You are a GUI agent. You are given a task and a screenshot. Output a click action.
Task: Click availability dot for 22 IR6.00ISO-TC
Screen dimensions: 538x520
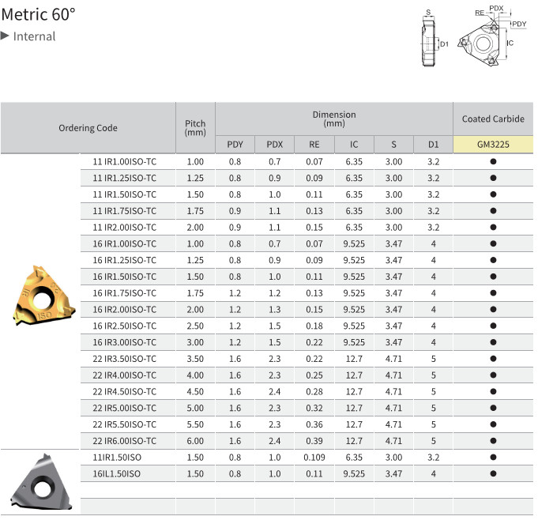[x=494, y=441]
